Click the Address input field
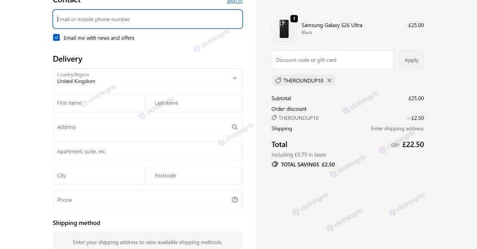 coord(147,127)
